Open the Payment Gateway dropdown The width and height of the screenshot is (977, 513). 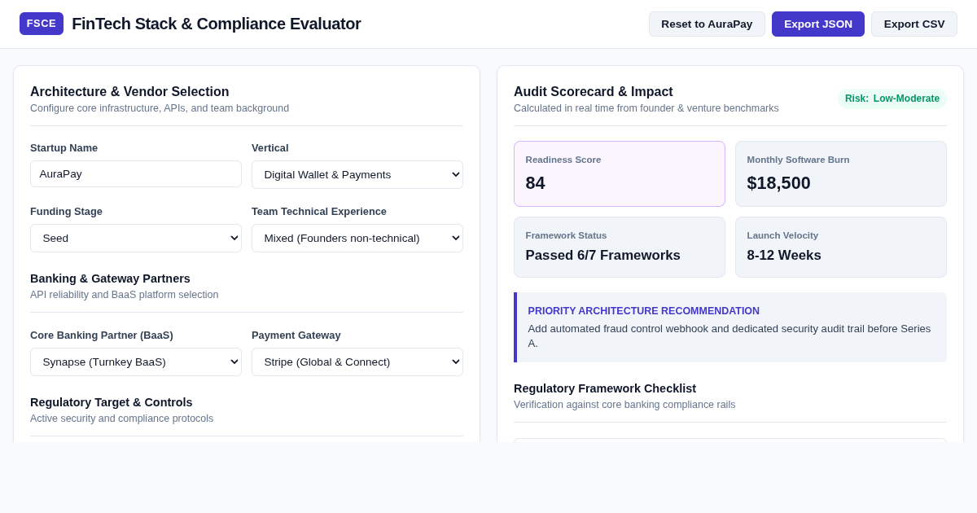[357, 362]
